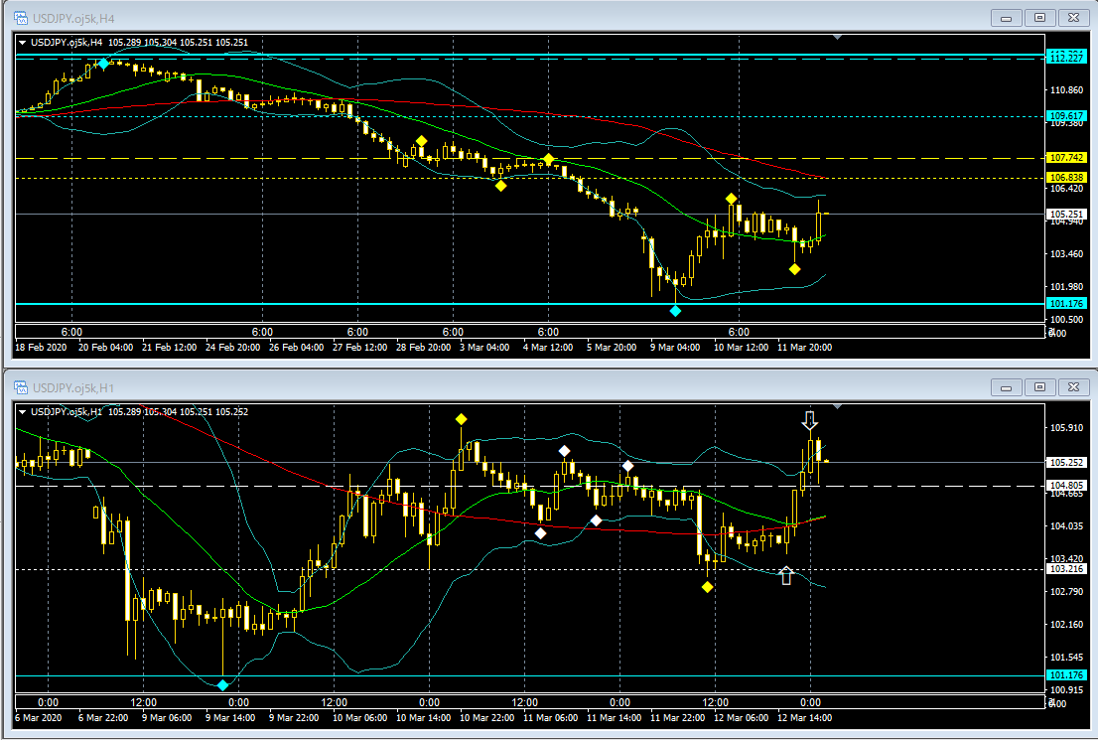The image size is (1098, 740).
Task: Click the up arrow marker in H1 chart
Action: [x=785, y=575]
